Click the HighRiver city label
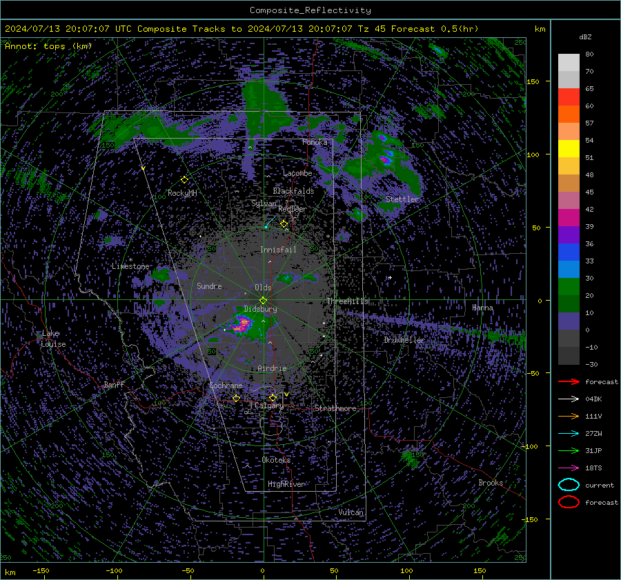 pyautogui.click(x=286, y=484)
